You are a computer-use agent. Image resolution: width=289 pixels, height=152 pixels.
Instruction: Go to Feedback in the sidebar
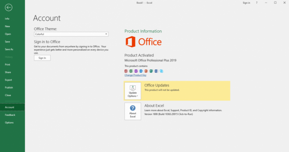[x=10, y=115]
